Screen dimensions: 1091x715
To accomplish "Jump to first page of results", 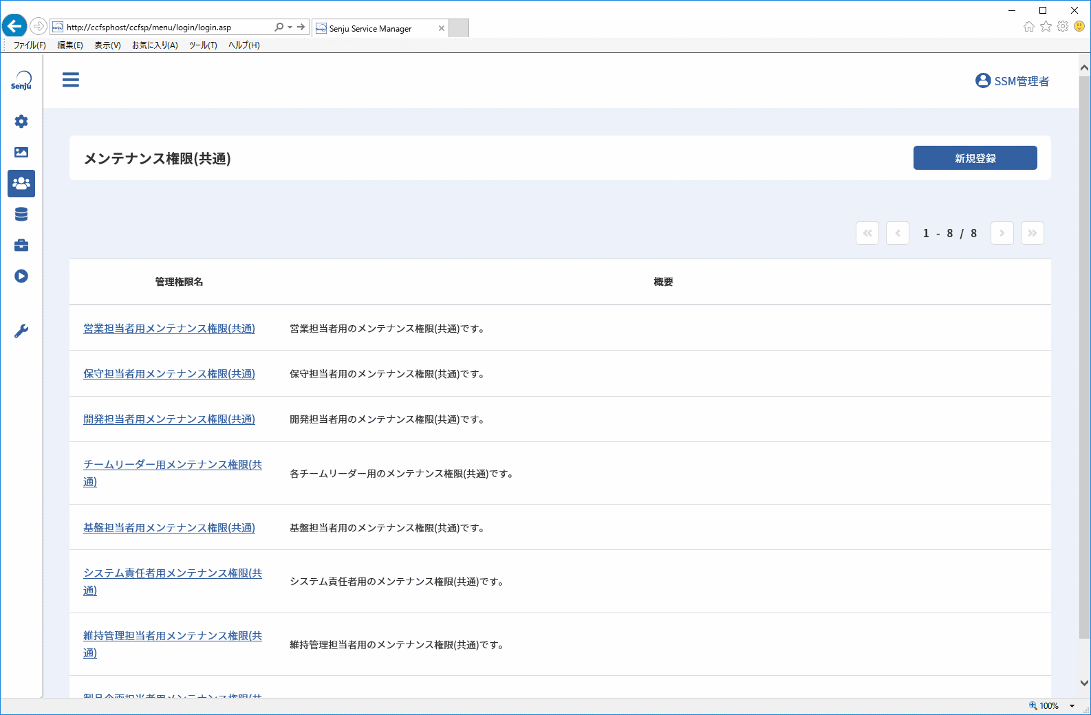I will pos(867,233).
